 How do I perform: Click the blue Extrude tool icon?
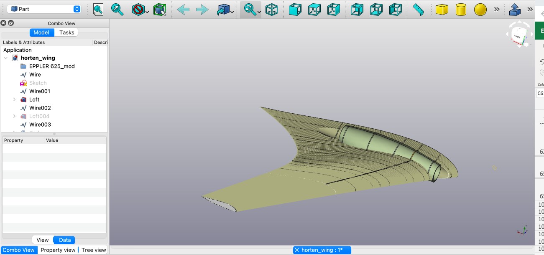pos(515,9)
